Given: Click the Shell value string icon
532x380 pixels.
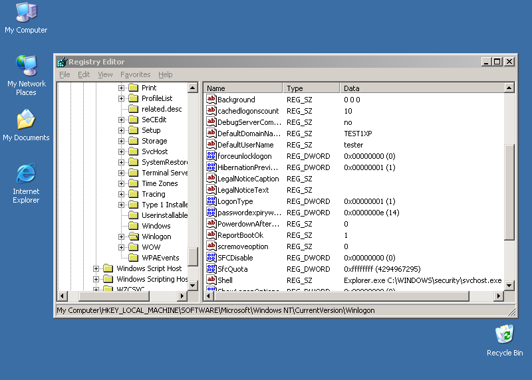Looking at the screenshot, I should point(211,280).
